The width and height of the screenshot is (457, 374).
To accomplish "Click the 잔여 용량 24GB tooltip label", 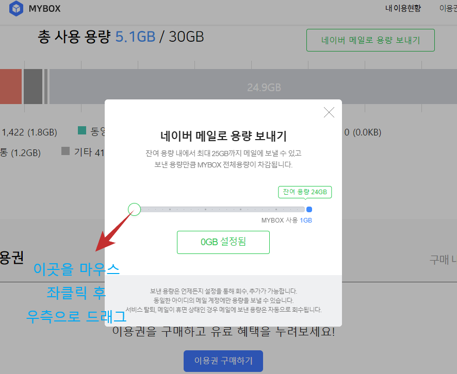I will (305, 192).
